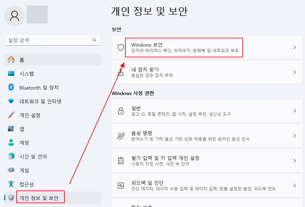This screenshot has height=207, width=305.
Task: Click description 사용자 지정 사전, 사전 속 단어
Action: 160,164
